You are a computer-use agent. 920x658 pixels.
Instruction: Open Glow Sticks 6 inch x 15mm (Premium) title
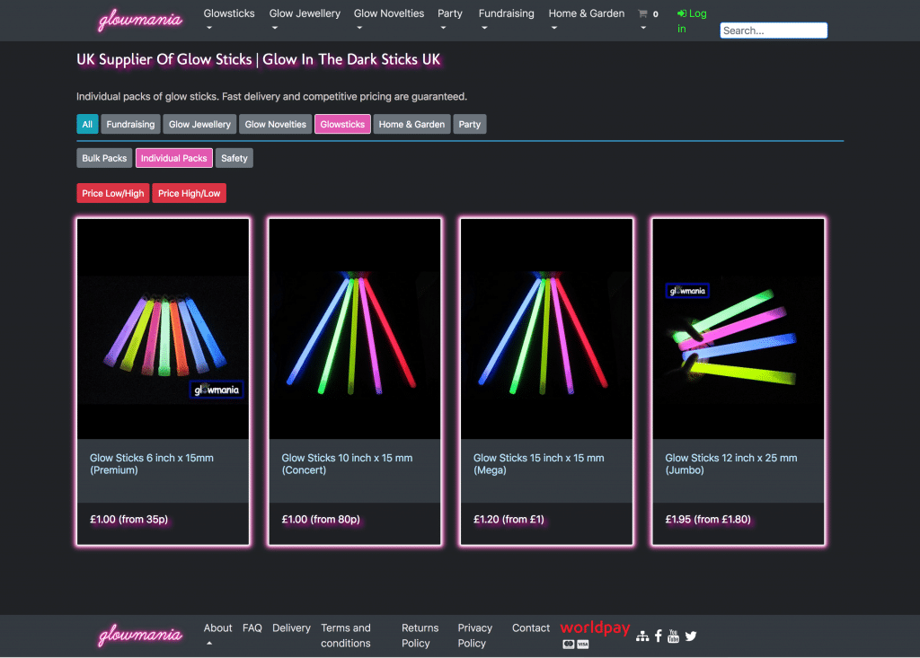click(151, 464)
